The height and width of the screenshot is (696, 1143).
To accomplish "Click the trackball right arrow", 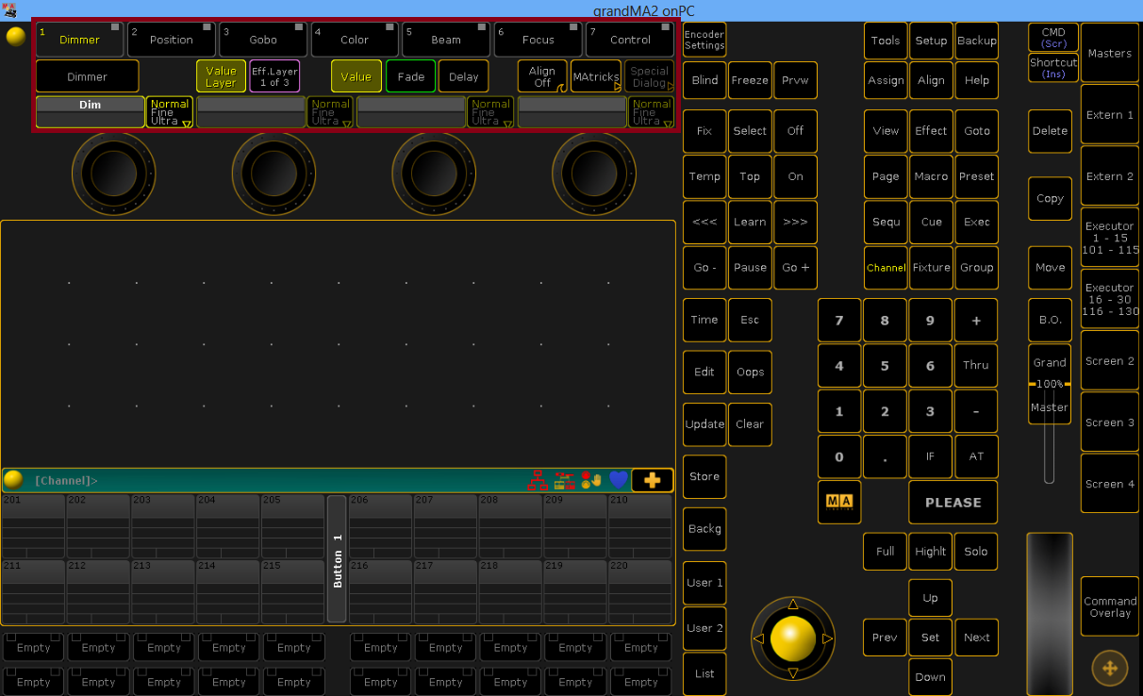I will pos(828,638).
